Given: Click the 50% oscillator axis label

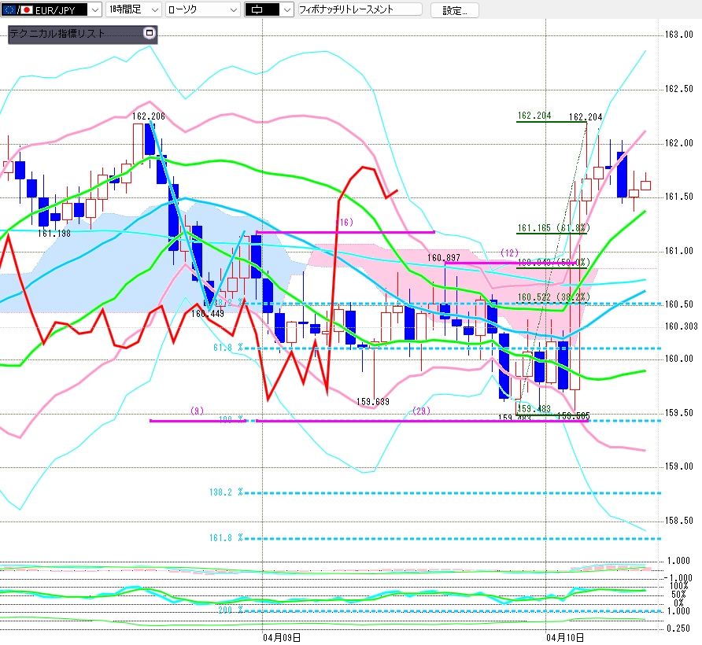Looking at the screenshot, I should [678, 595].
